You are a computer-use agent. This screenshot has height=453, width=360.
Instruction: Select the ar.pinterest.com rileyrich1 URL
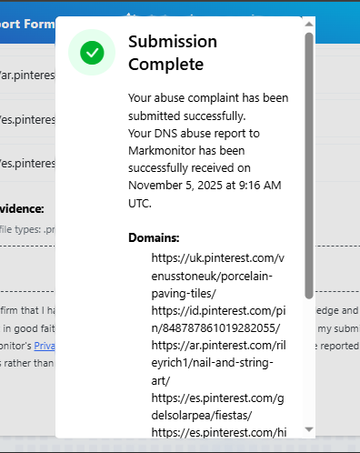(x=218, y=363)
